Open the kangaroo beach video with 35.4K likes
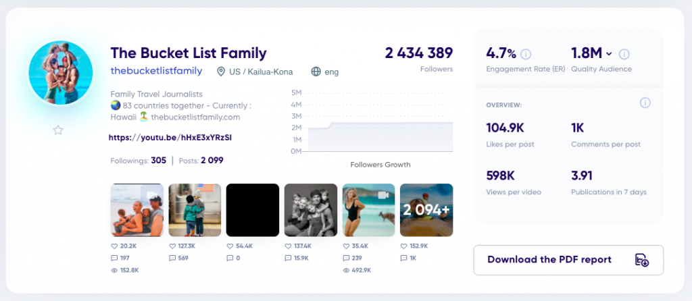The image size is (692, 301). click(368, 210)
